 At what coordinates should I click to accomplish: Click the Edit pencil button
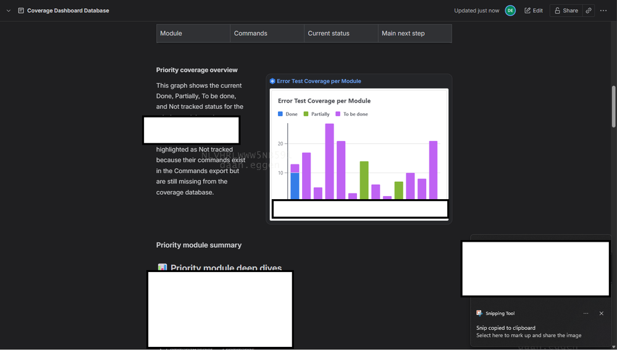(534, 11)
